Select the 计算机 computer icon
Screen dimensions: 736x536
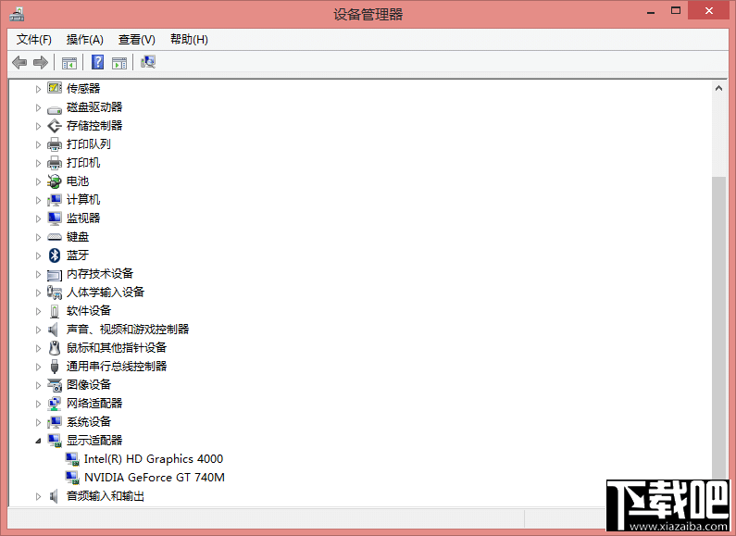point(55,200)
